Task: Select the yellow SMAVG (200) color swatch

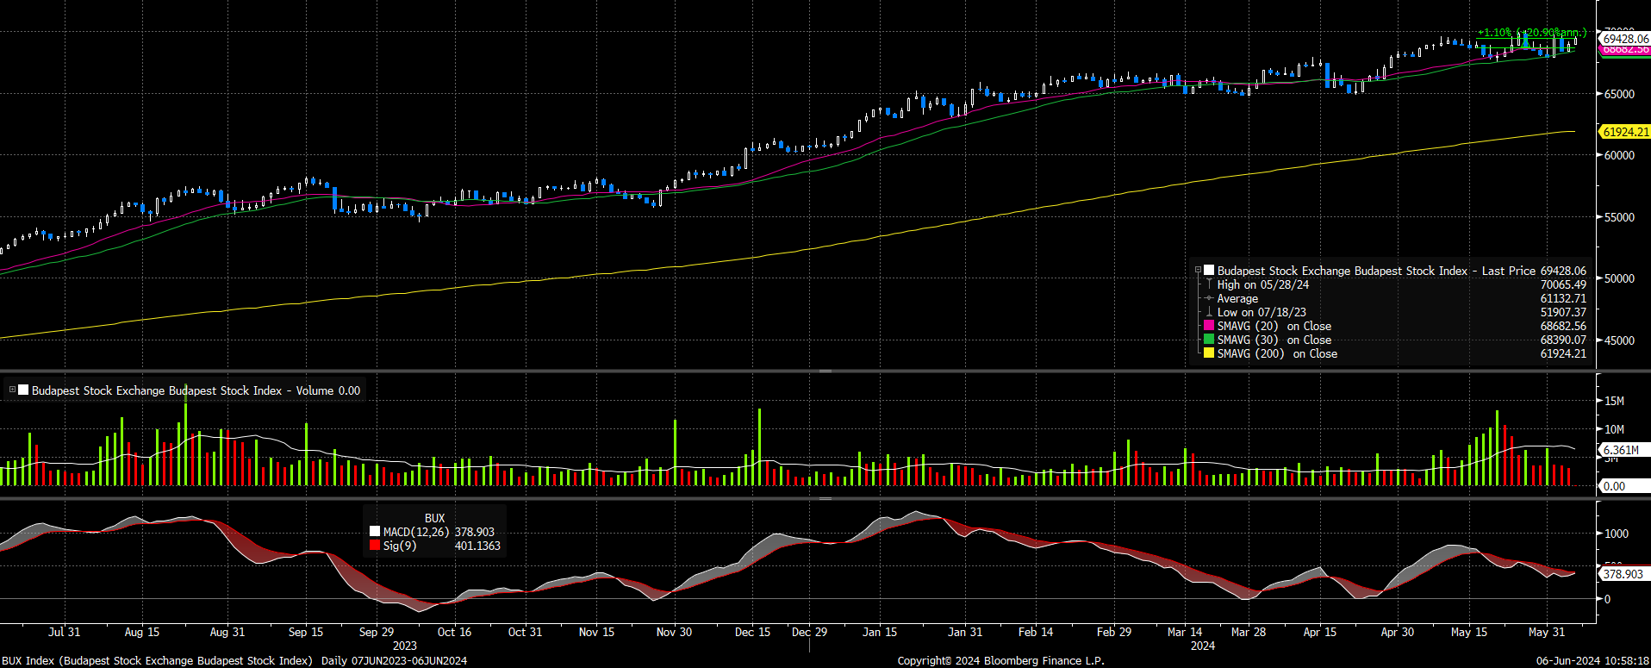Action: pos(1209,353)
